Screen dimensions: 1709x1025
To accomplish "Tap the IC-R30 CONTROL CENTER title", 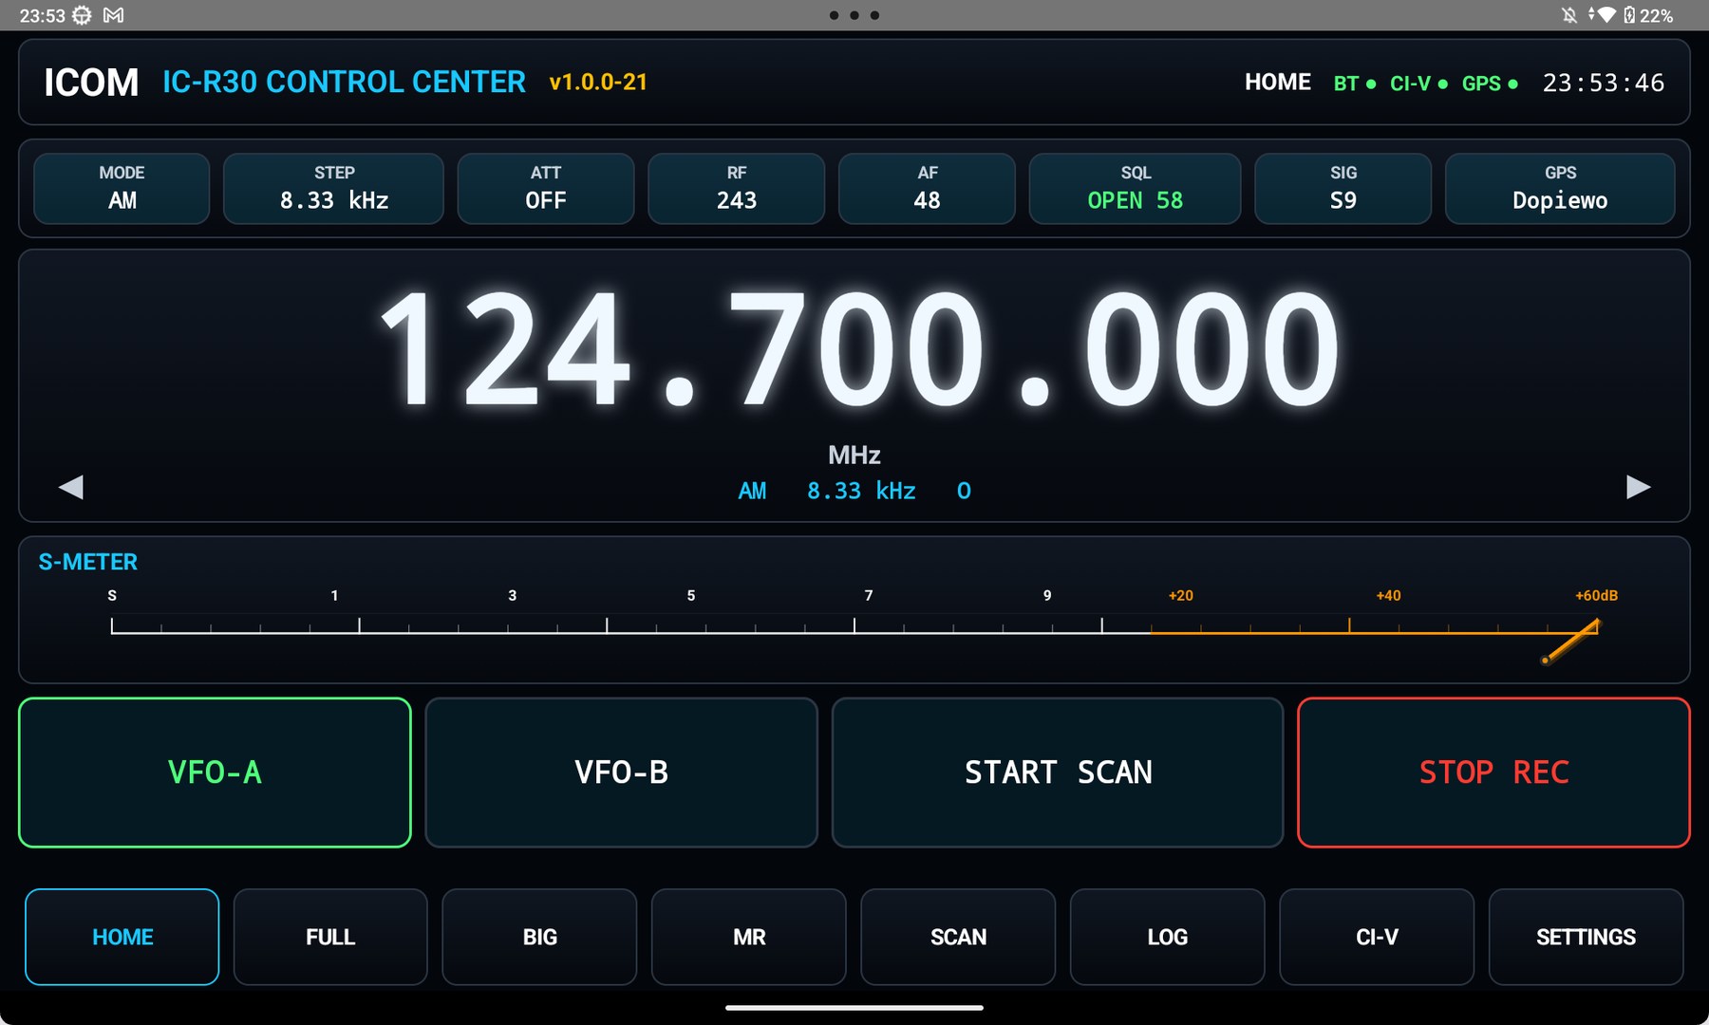I will pyautogui.click(x=344, y=82).
